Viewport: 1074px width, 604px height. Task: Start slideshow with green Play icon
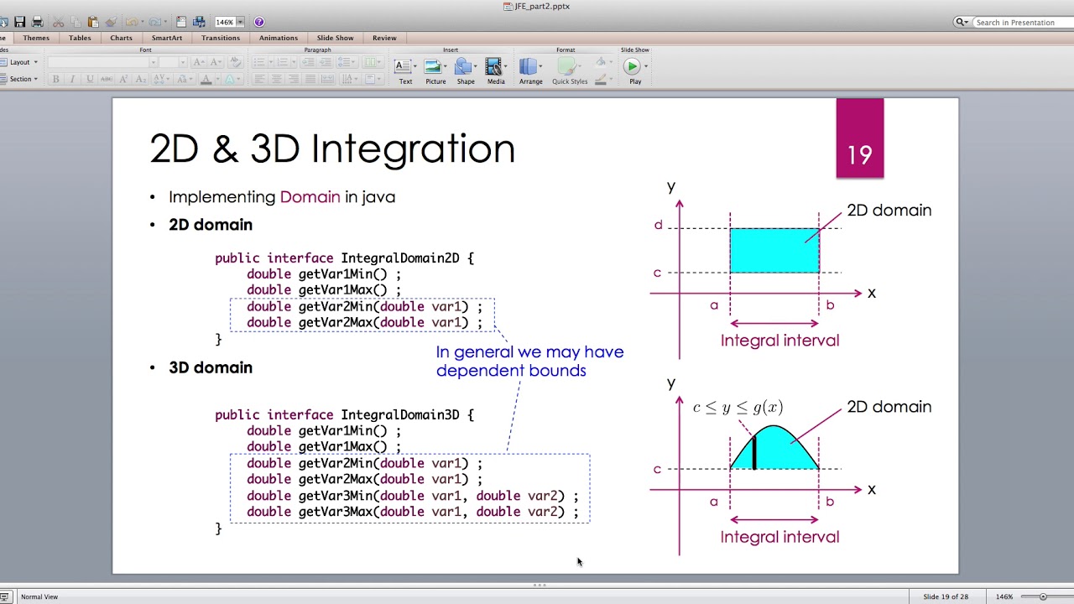(632, 66)
